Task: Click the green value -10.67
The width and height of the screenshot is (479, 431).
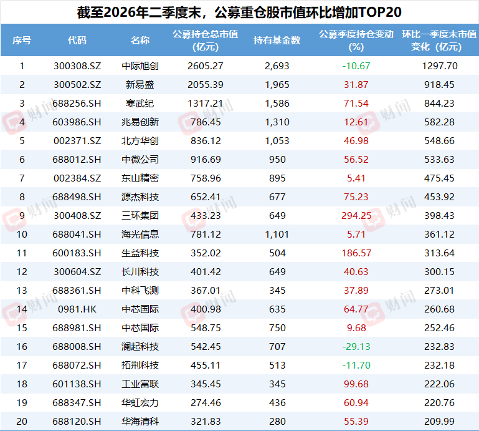Action: pos(356,65)
